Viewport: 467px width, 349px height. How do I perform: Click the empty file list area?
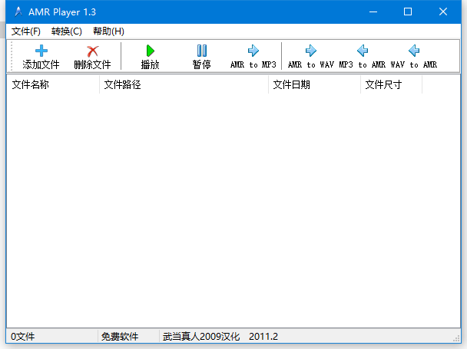pos(230,207)
